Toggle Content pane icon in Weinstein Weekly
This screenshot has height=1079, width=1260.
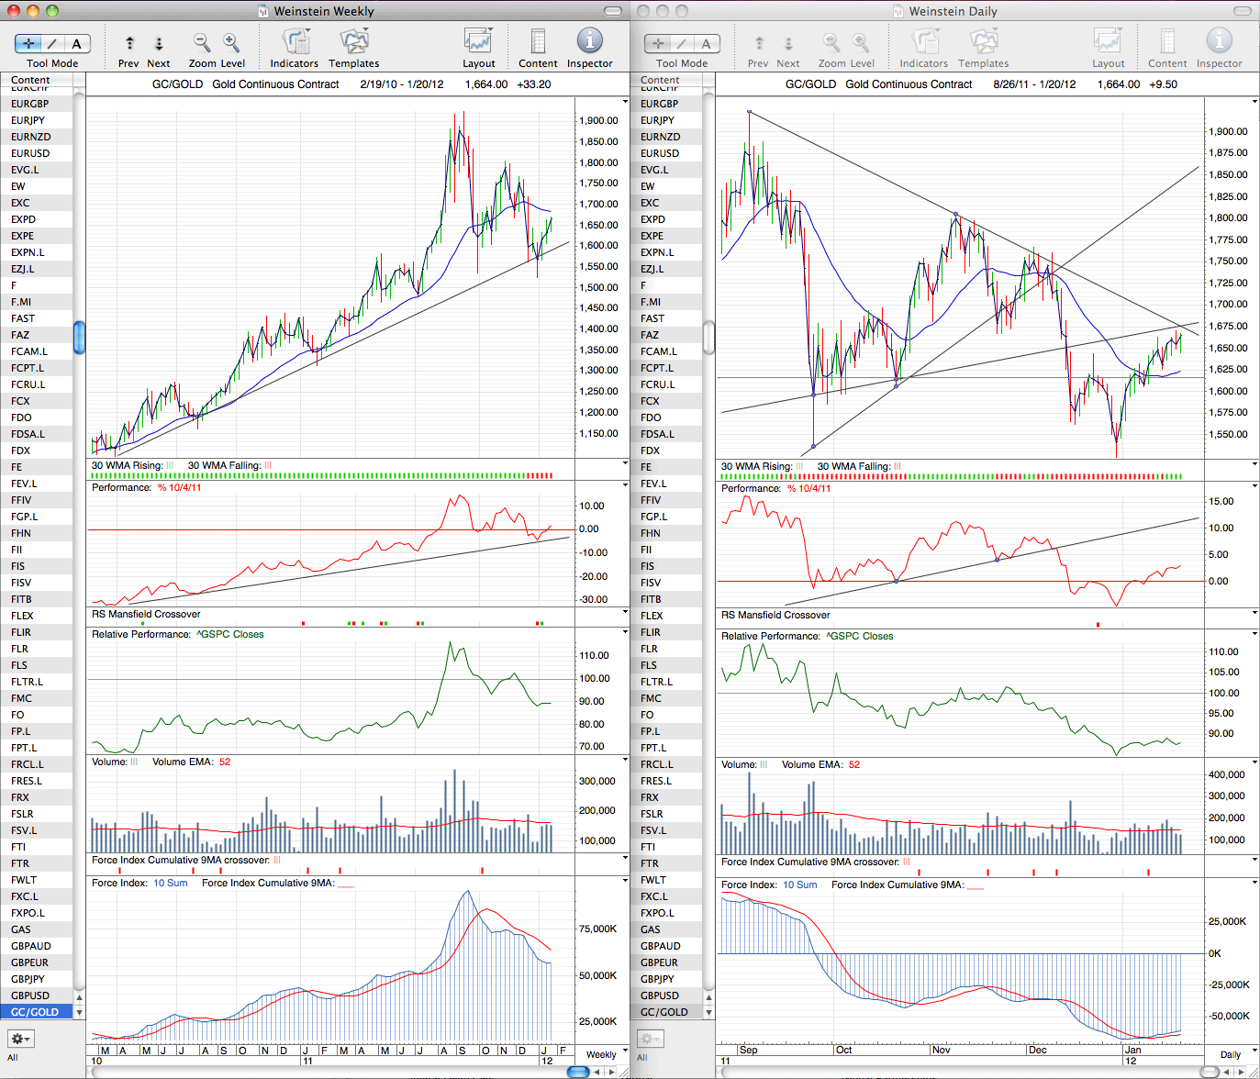(538, 42)
